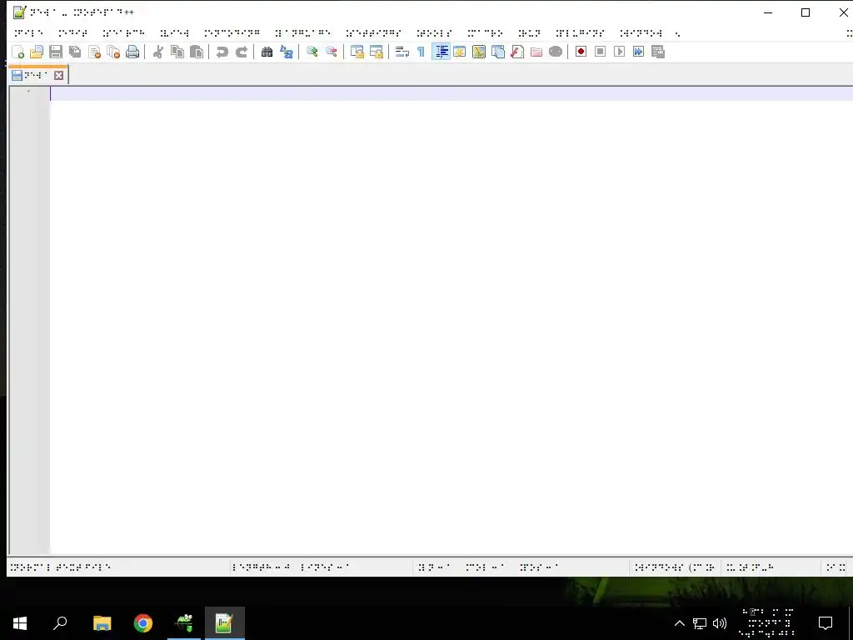This screenshot has height=640, width=853.
Task: Redo the action with the Redo arrow
Action: coord(241,52)
